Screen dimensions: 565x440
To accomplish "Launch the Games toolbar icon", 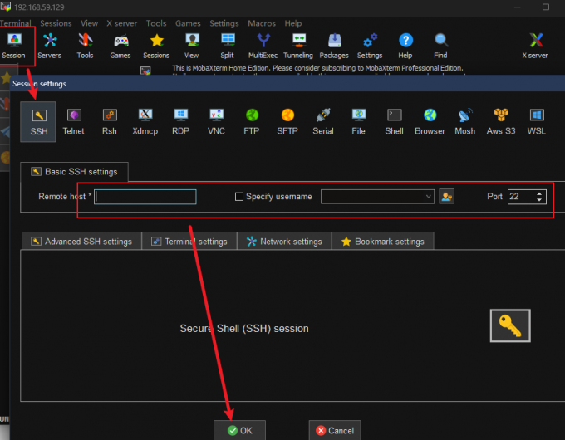I will click(120, 46).
